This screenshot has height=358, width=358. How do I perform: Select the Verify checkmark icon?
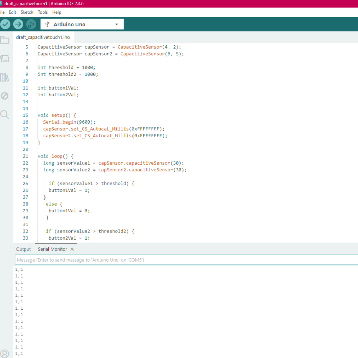5,24
